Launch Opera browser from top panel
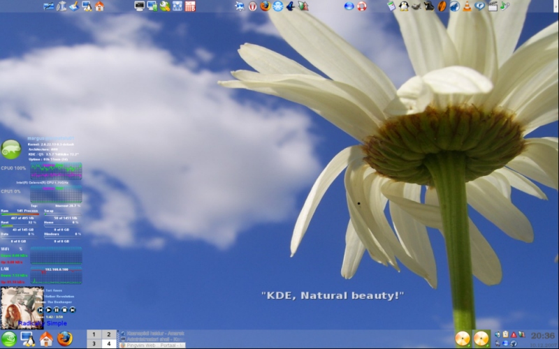This screenshot has height=349, width=559. [252, 6]
